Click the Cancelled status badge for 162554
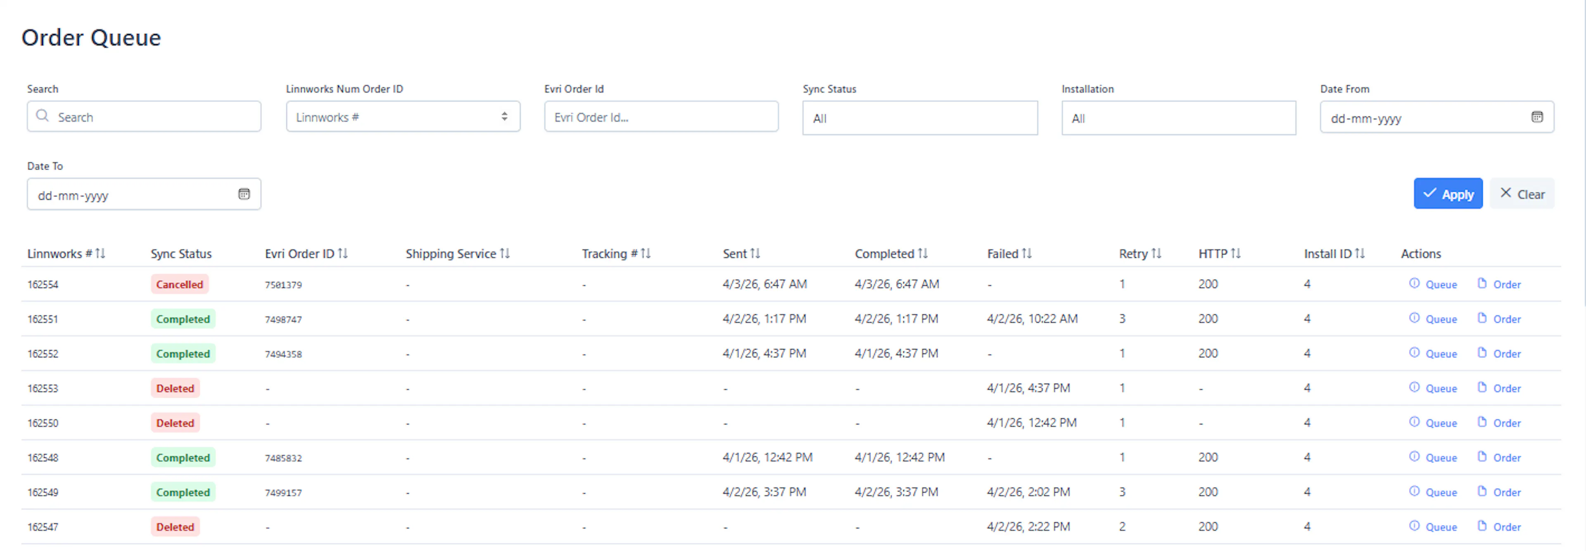The width and height of the screenshot is (1586, 551). [x=179, y=285]
